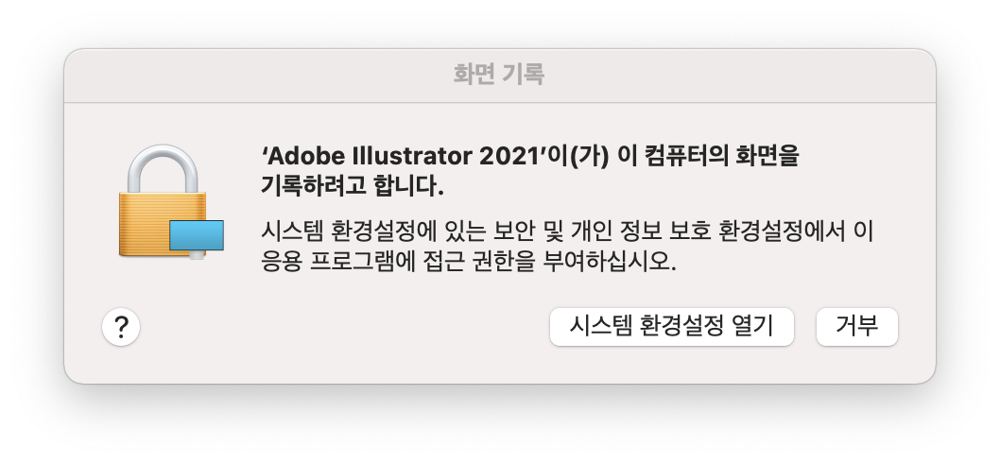This screenshot has width=1000, height=463.
Task: Click the 열기 word in the settings button
Action: coord(752,327)
